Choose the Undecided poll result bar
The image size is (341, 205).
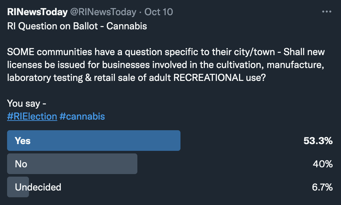pos(18,187)
